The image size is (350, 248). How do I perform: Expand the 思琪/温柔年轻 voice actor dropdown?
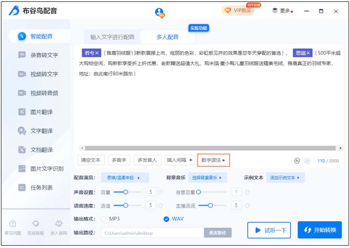point(124,178)
